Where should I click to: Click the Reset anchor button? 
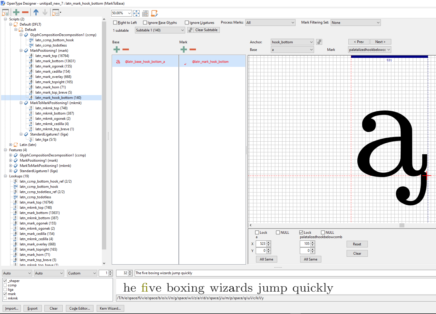(x=357, y=244)
